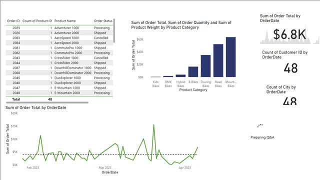Click the Feb 2023 axis label
320x180 pixels.
click(33, 167)
